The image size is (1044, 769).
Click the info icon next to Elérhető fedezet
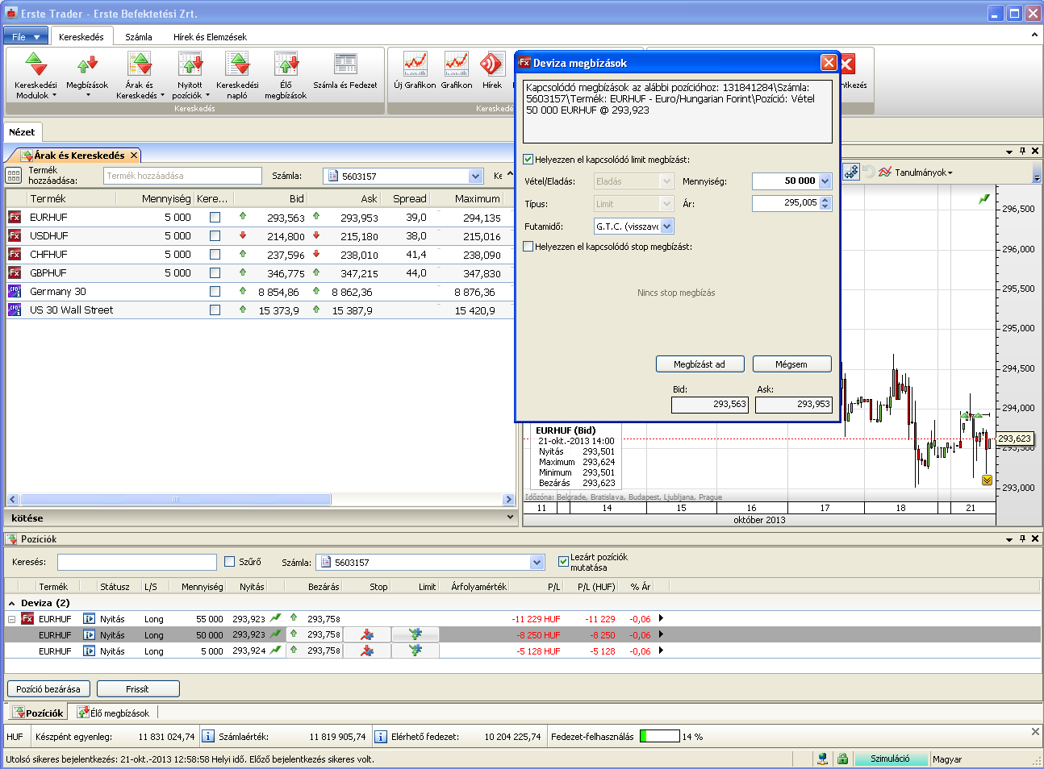point(381,736)
